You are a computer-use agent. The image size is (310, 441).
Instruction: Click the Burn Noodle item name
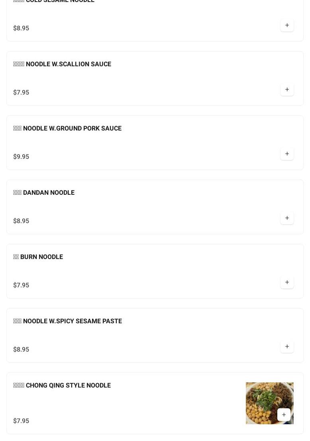38,257
